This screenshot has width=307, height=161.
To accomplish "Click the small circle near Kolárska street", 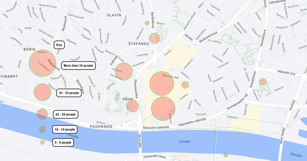I will click(185, 85).
